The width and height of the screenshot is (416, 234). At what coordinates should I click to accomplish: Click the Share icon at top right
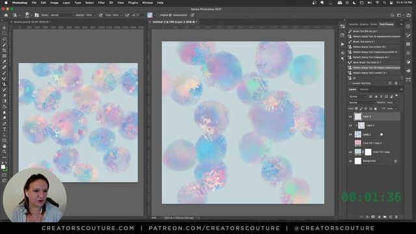tap(409, 15)
